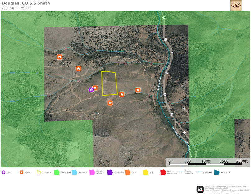Click the teal Water Body legend icon

point(217,172)
